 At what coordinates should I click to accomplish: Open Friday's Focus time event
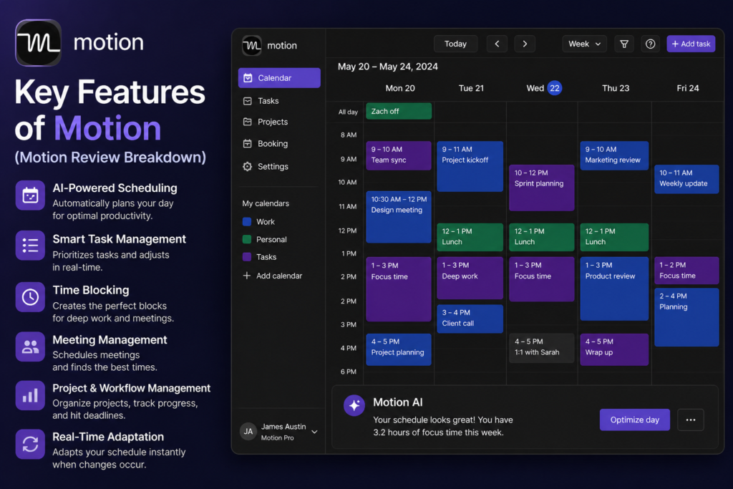pos(686,271)
